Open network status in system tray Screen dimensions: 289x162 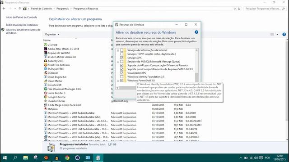tap(251, 158)
